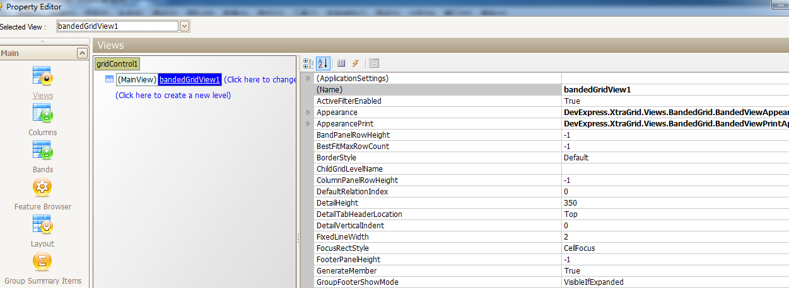Screen dimensions: 789x288
Task: Click the GroupFooterShowMode VisibleIfExpanded value
Action: click(675, 282)
